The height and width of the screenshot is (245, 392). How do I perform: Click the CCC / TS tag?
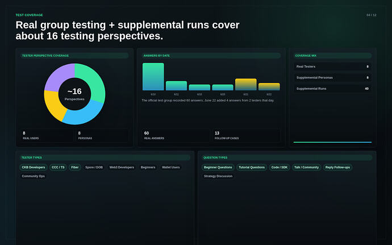(x=58, y=167)
